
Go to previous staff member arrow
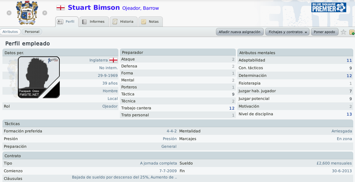(x=9, y=13)
